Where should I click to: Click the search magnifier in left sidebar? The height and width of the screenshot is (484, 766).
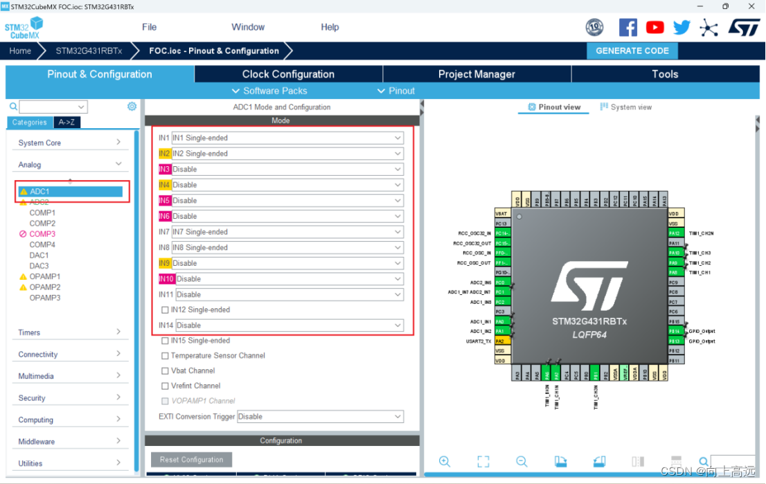point(14,107)
